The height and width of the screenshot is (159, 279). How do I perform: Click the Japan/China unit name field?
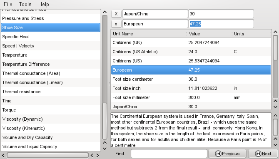pyautogui.click(x=155, y=14)
